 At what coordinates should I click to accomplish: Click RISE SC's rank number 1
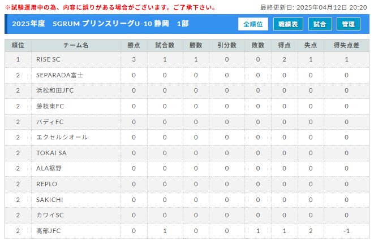click(18, 59)
